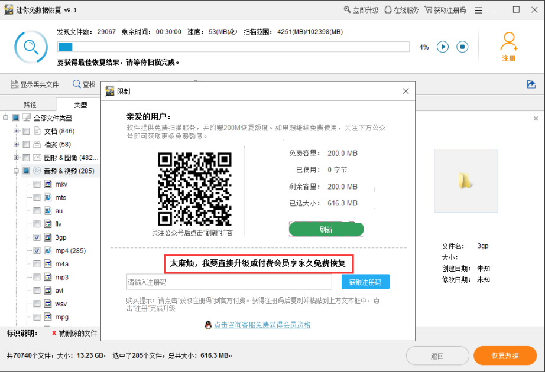Check the avi checkbox
Image resolution: width=545 pixels, height=372 pixels.
click(37, 291)
